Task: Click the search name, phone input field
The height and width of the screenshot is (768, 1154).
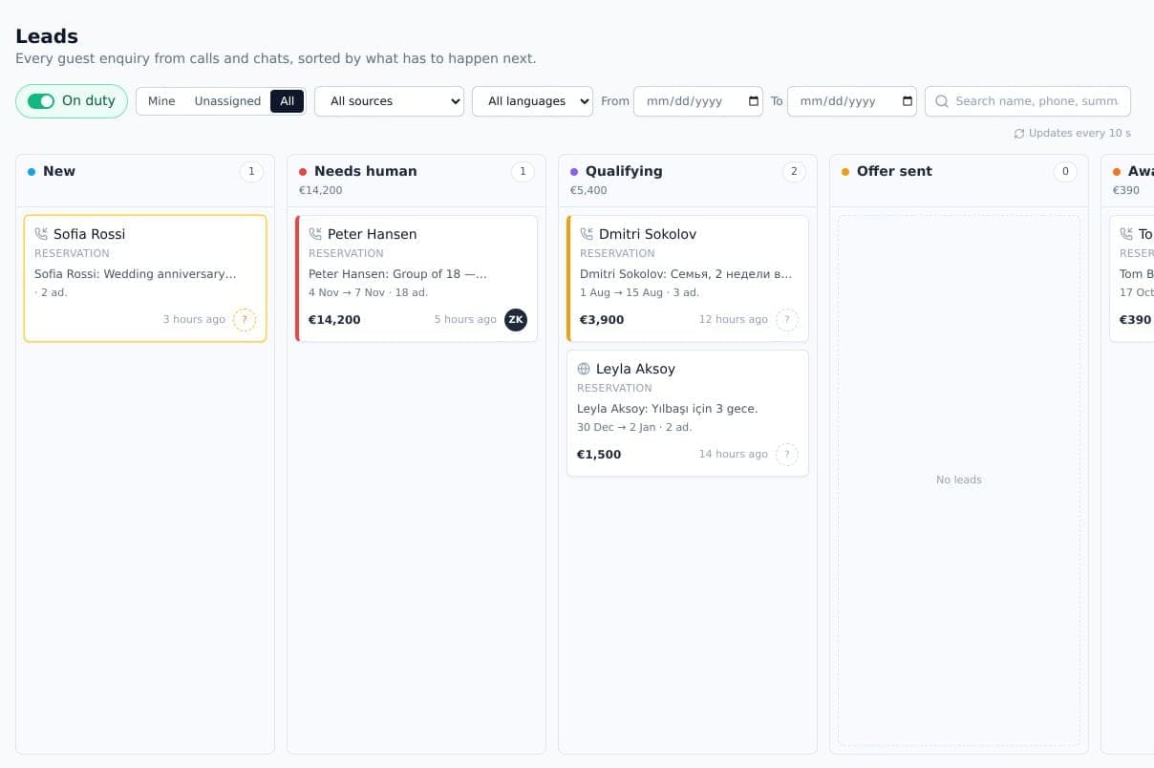Action: coord(1028,101)
